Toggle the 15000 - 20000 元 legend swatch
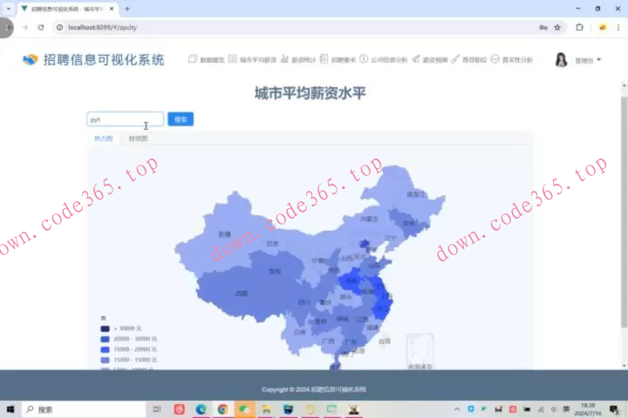628x418 pixels. 105,349
